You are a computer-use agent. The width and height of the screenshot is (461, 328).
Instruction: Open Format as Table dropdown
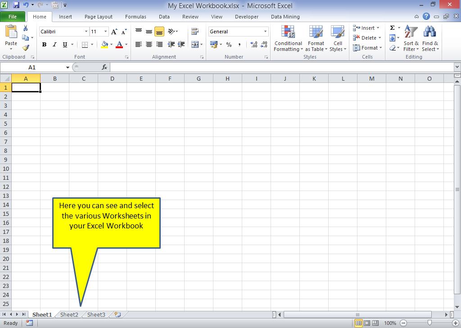[x=316, y=39]
